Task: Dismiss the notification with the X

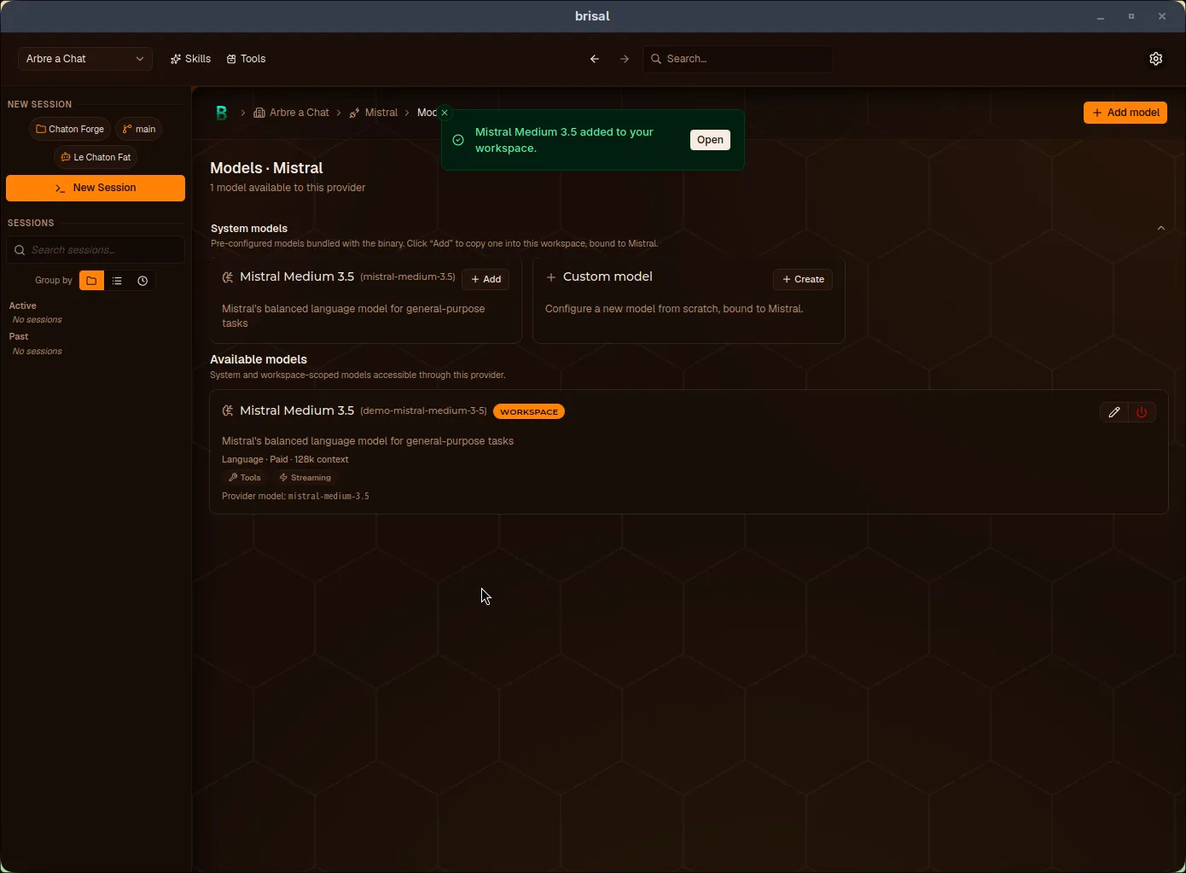Action: click(445, 113)
